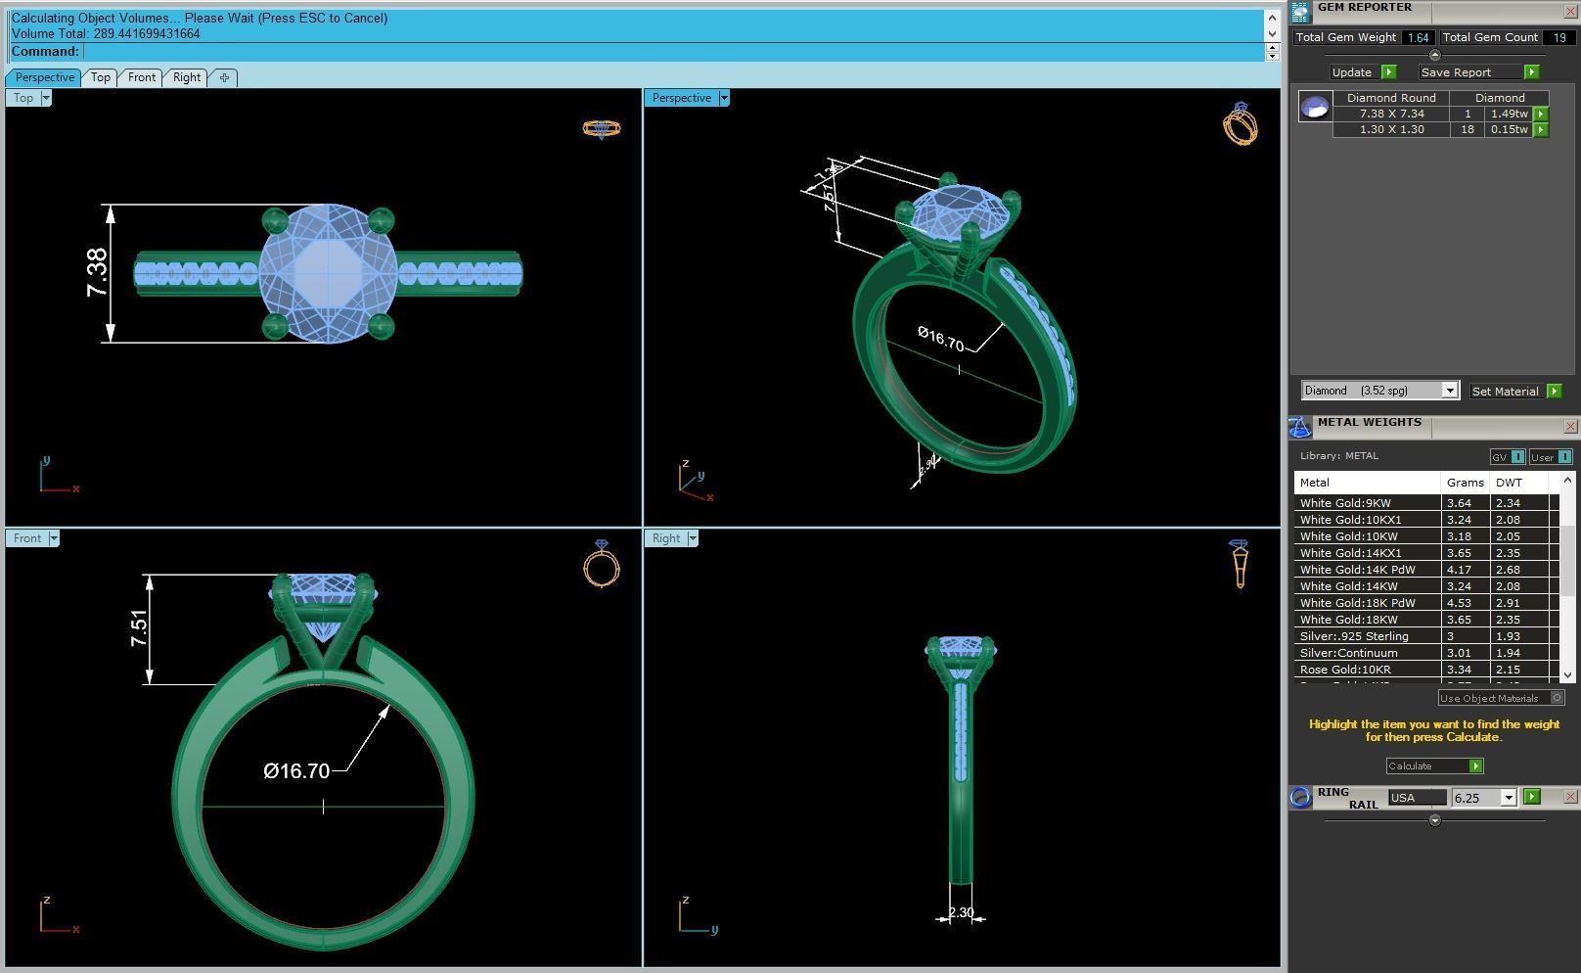The image size is (1581, 973).
Task: Switch to the Front viewport tab
Action: pyautogui.click(x=142, y=78)
